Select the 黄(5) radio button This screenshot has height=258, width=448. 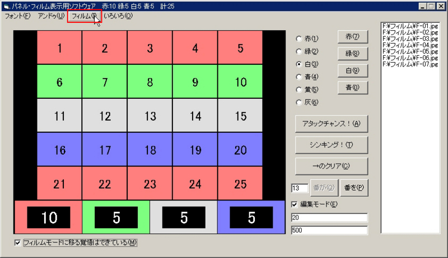(307, 90)
